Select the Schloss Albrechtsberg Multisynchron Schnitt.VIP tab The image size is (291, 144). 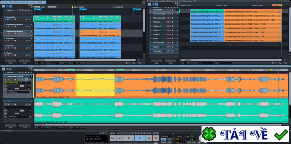point(23,2)
